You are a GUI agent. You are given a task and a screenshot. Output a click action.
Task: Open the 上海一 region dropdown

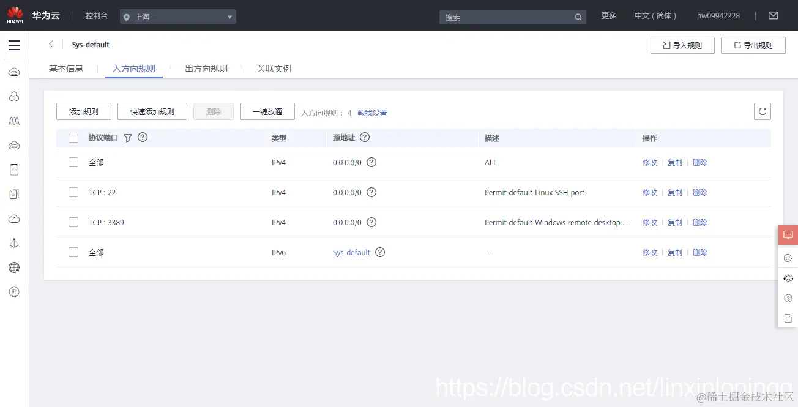[x=177, y=17]
